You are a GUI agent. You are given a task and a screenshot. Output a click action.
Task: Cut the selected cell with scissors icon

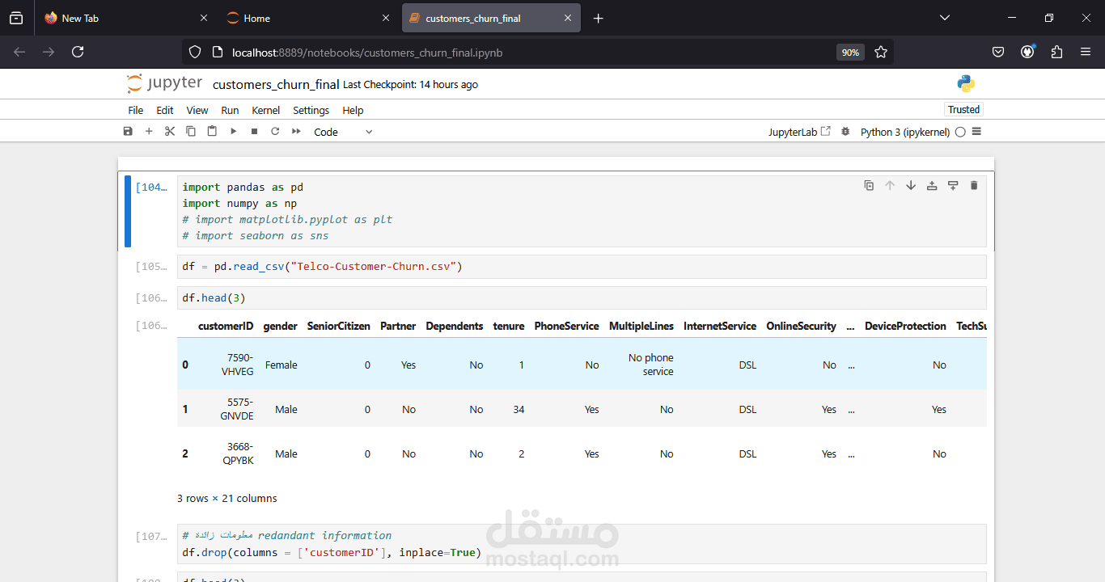click(170, 132)
